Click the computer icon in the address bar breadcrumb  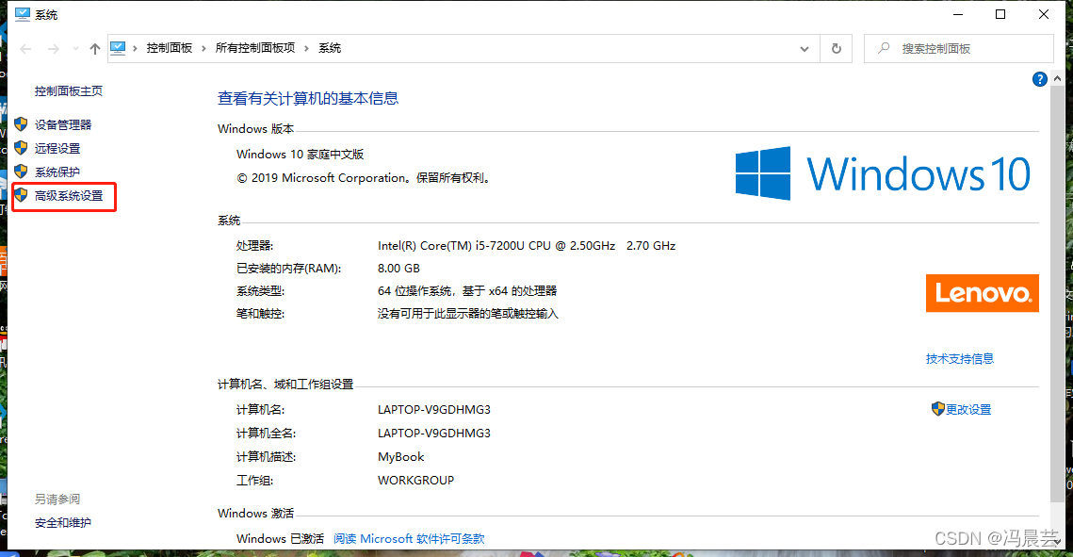[x=117, y=48]
